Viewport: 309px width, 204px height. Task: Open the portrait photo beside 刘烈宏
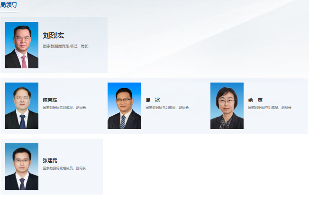tap(22, 45)
